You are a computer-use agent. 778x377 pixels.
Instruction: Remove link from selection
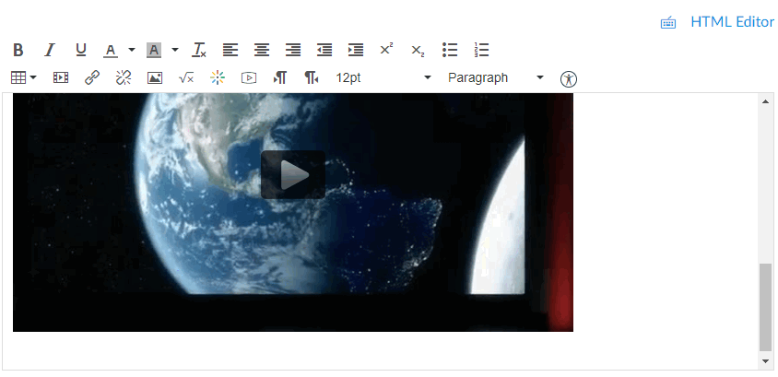coord(123,77)
